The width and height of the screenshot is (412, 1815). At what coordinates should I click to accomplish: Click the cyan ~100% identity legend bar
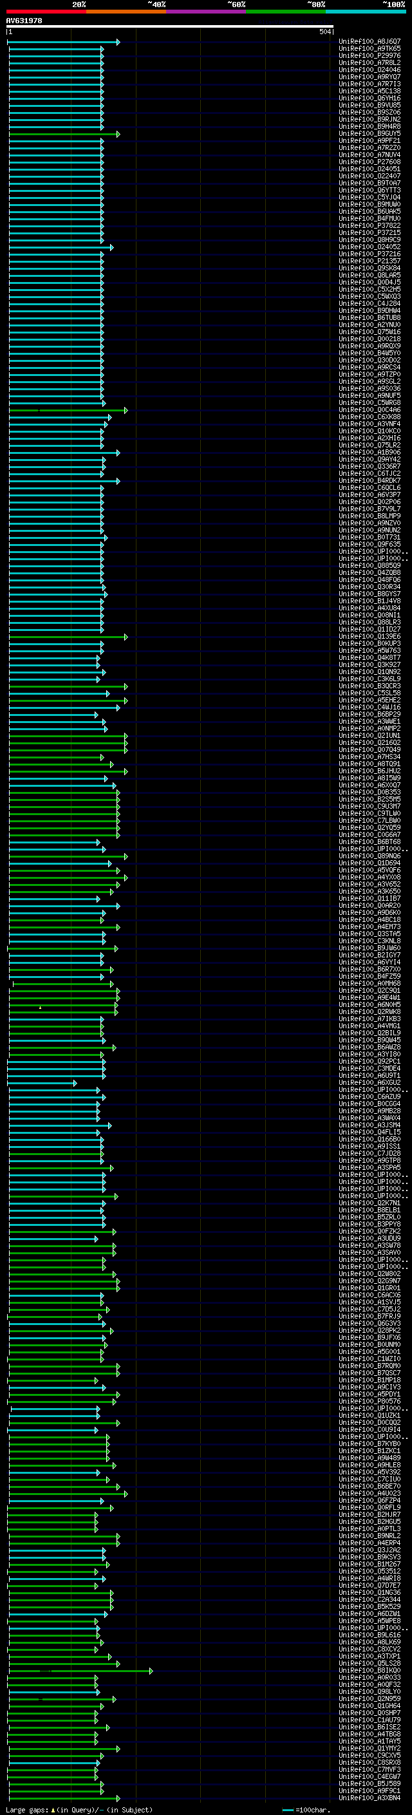[366, 12]
